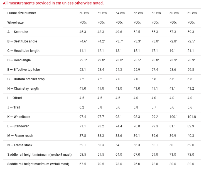Click the red measurements note text
The height and width of the screenshot is (169, 204).
coord(53,3)
